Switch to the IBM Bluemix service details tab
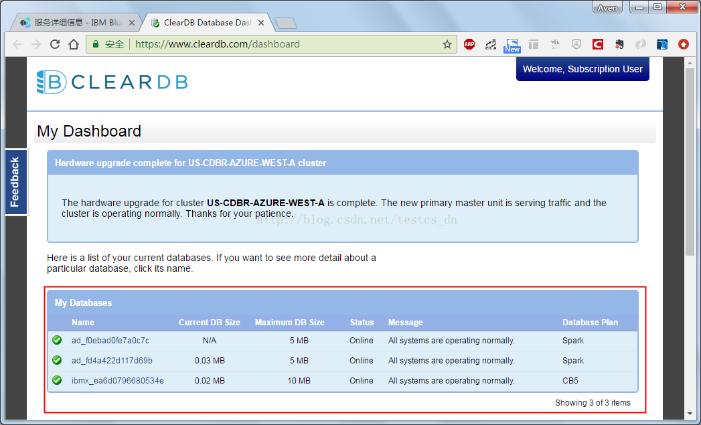701x425 pixels. tap(76, 22)
